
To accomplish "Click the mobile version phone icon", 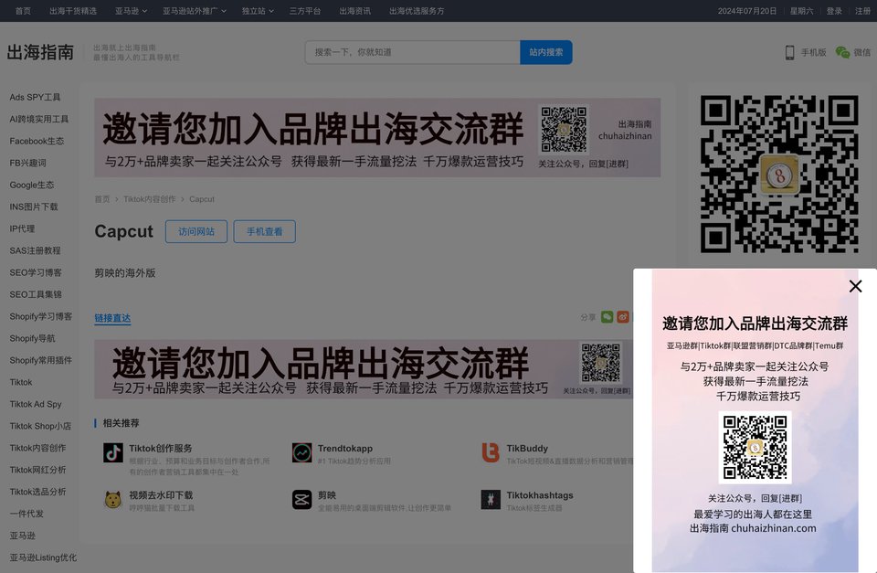I will click(789, 52).
